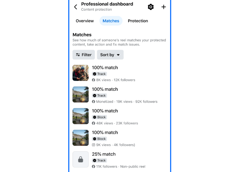The height and width of the screenshot is (172, 243).
Task: Click the Block badge on the Instagram match
Action: click(99, 139)
